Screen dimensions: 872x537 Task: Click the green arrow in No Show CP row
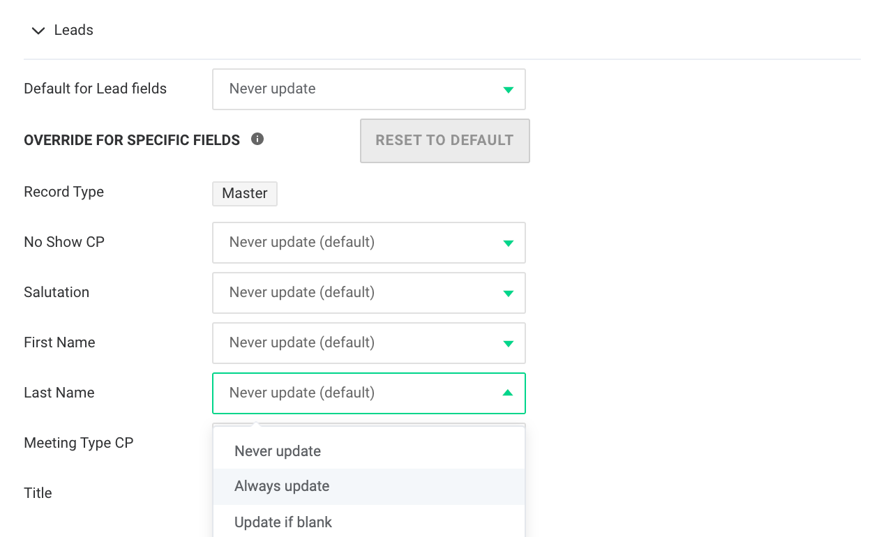tap(509, 243)
